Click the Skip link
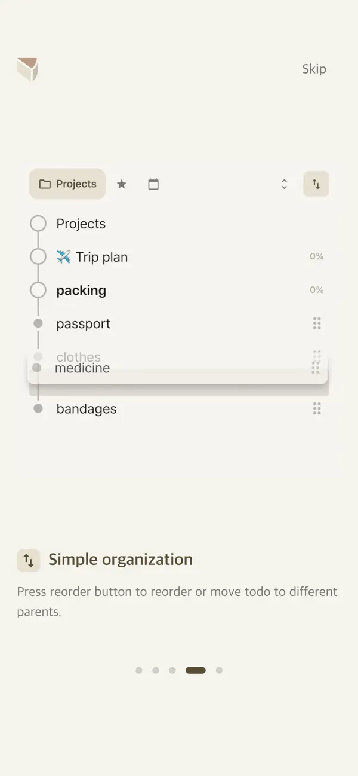The width and height of the screenshot is (358, 776). pyautogui.click(x=314, y=69)
